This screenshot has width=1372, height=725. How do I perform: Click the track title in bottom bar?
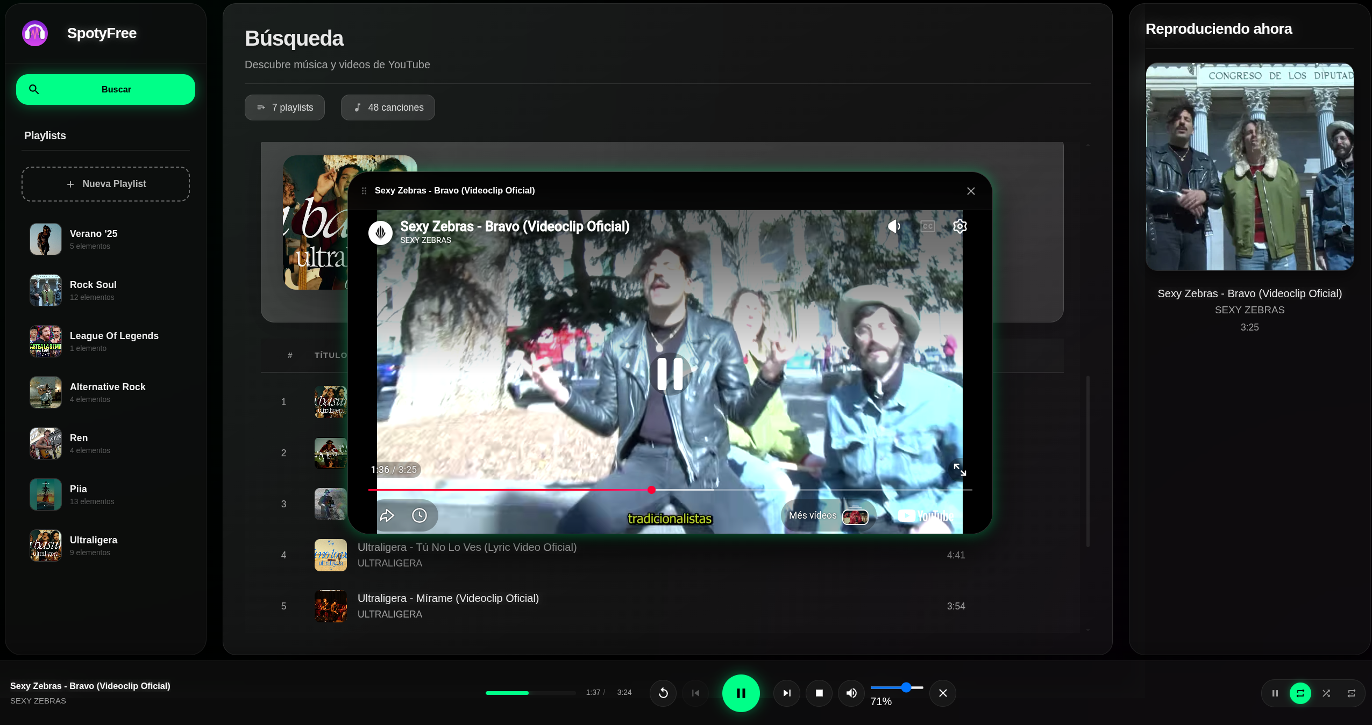[x=90, y=686]
